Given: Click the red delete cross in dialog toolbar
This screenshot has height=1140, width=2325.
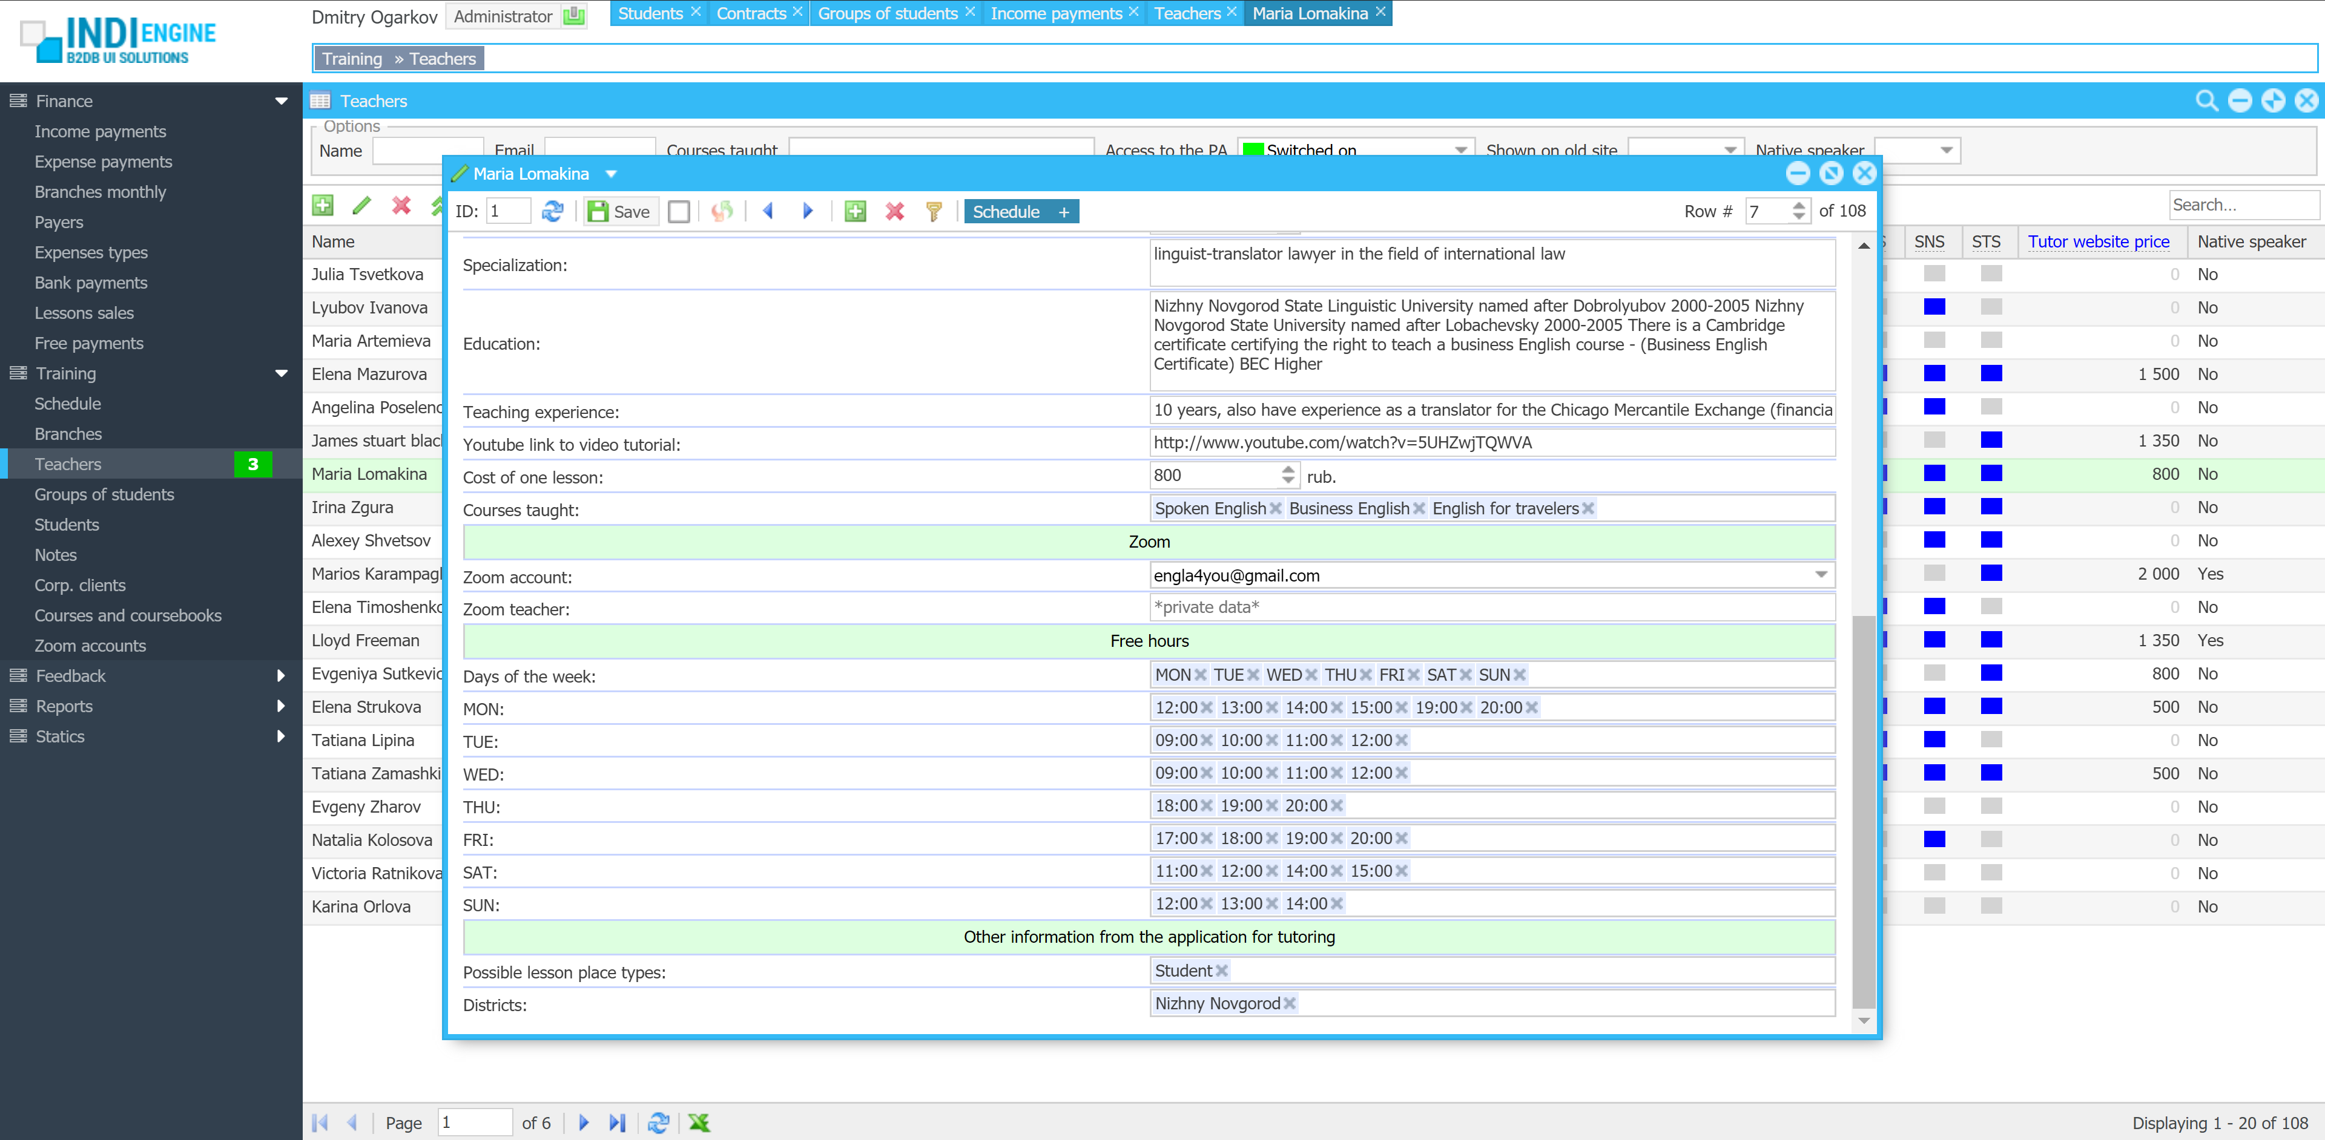Looking at the screenshot, I should coord(894,211).
